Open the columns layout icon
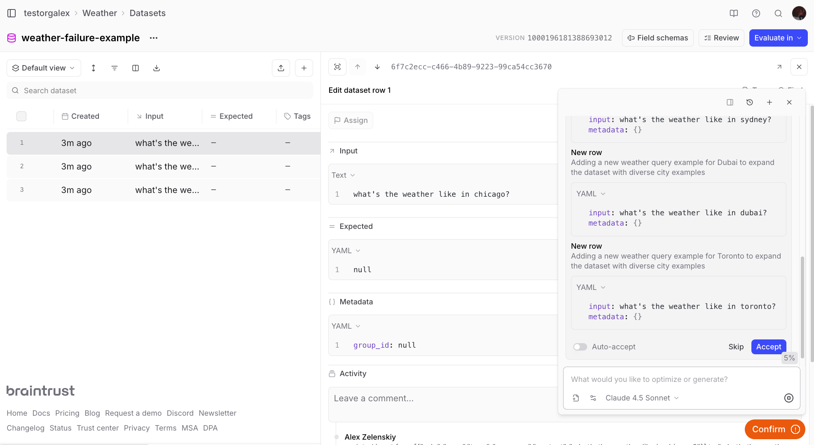Viewport: 814px width, 445px height. (x=136, y=68)
